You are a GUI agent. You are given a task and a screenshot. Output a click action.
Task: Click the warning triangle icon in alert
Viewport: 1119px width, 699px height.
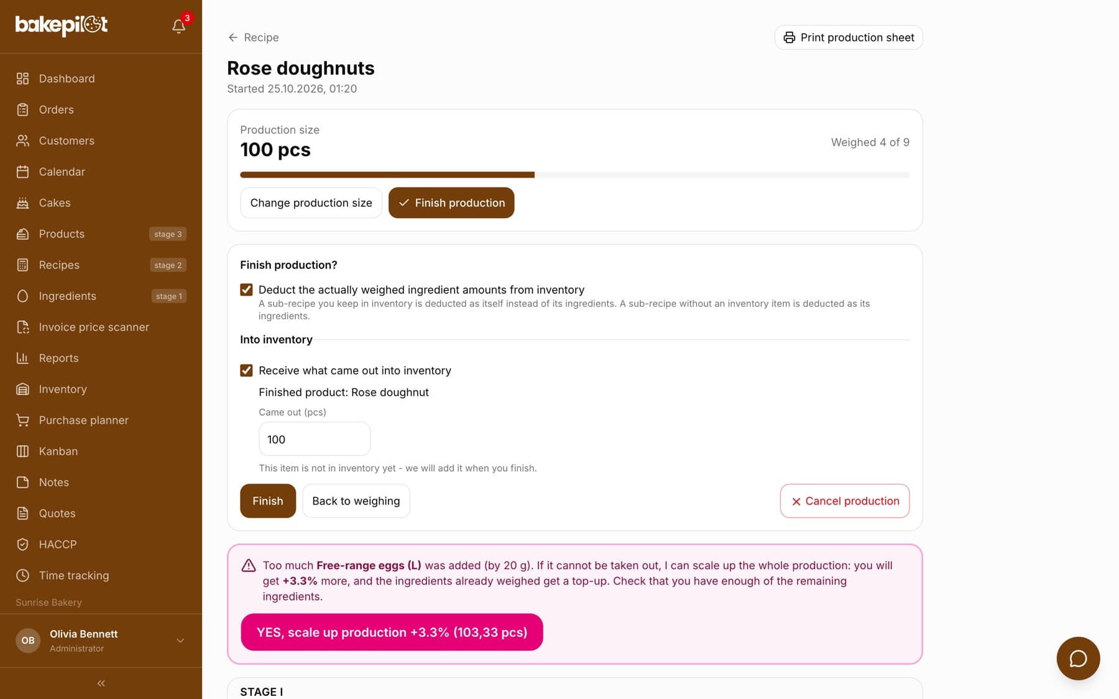(x=249, y=565)
